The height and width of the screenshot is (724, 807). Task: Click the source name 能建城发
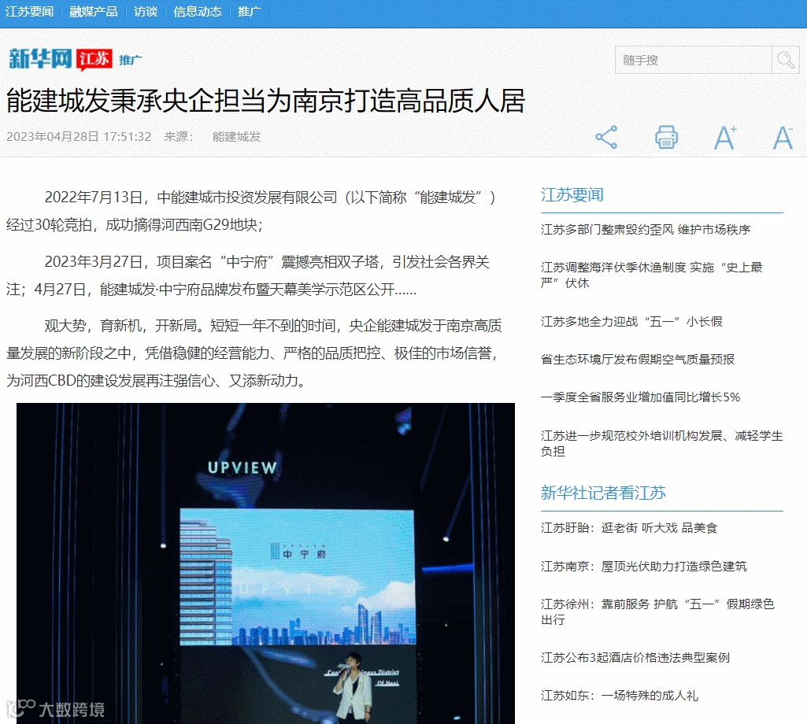pos(237,137)
